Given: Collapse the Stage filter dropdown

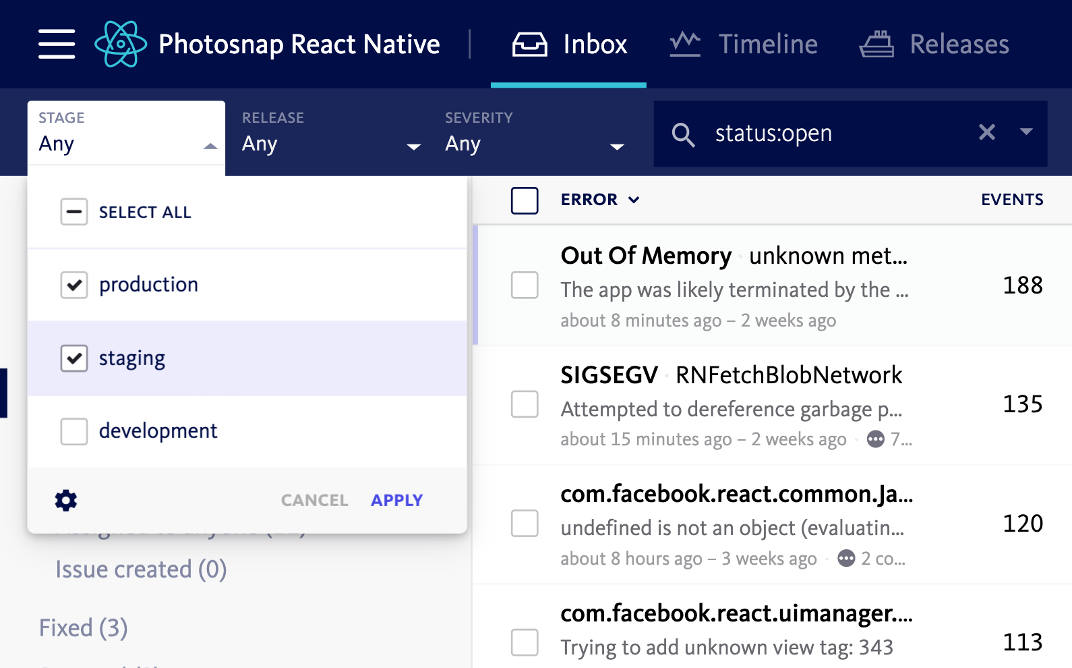Looking at the screenshot, I should (x=126, y=133).
